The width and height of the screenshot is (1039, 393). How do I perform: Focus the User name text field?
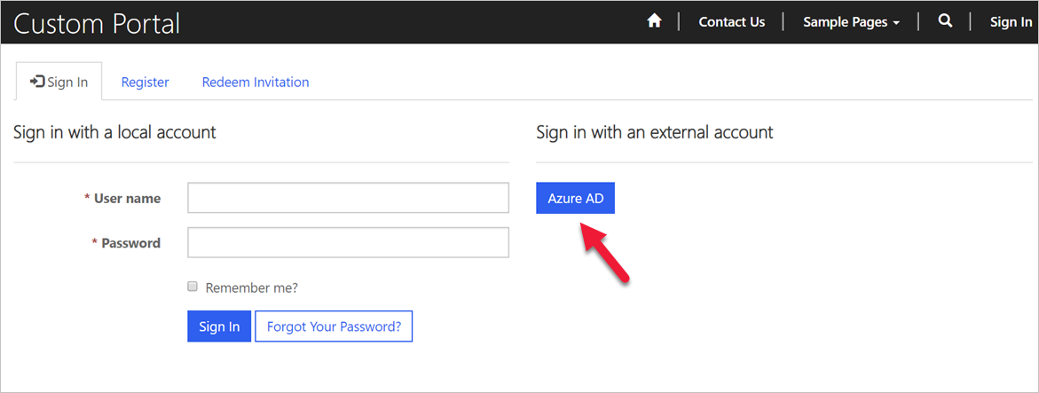[x=348, y=198]
